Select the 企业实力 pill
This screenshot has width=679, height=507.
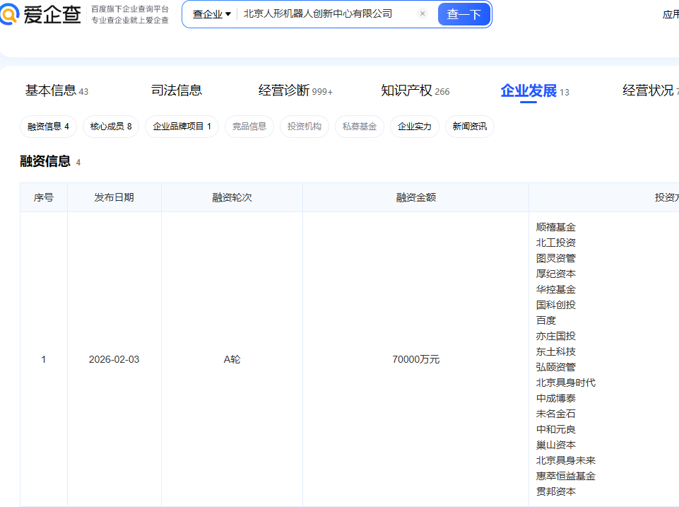pos(415,127)
